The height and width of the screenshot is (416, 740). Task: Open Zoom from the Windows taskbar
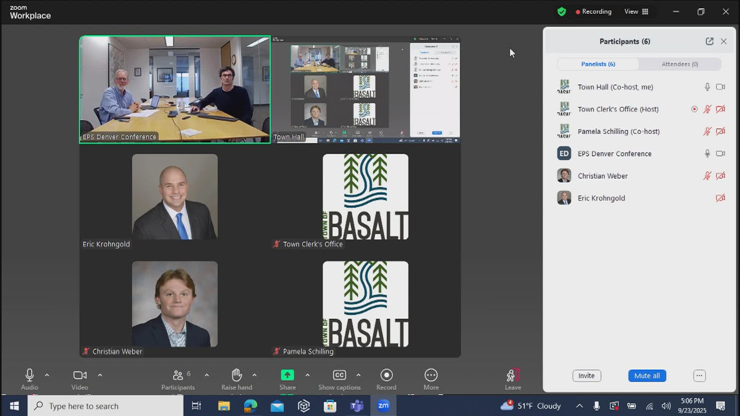pyautogui.click(x=383, y=406)
